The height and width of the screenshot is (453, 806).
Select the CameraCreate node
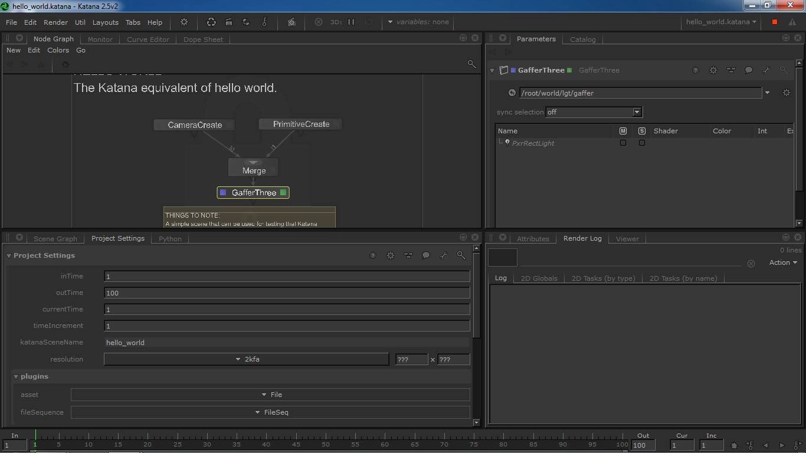point(195,125)
